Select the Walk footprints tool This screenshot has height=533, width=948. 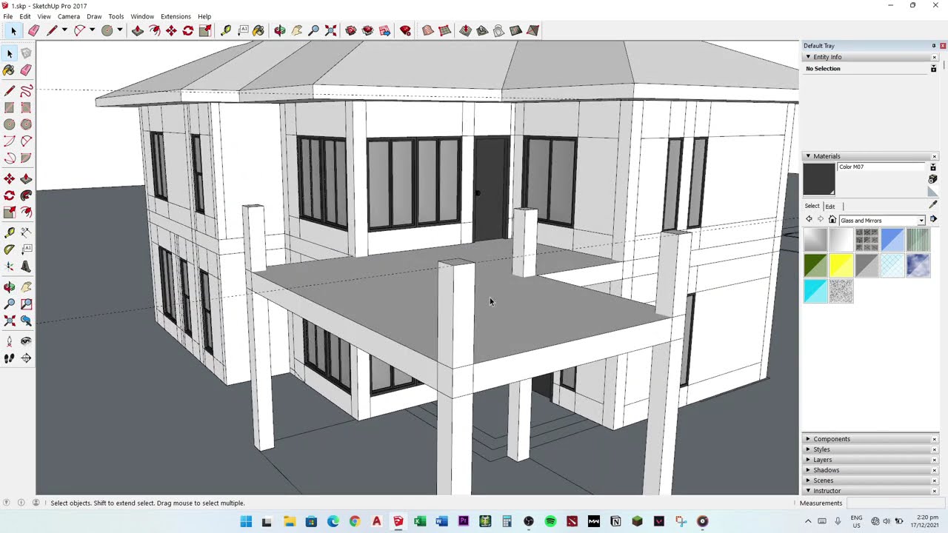click(x=9, y=358)
